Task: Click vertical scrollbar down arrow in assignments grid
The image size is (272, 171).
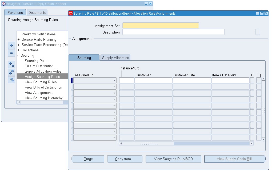Action: [263, 139]
